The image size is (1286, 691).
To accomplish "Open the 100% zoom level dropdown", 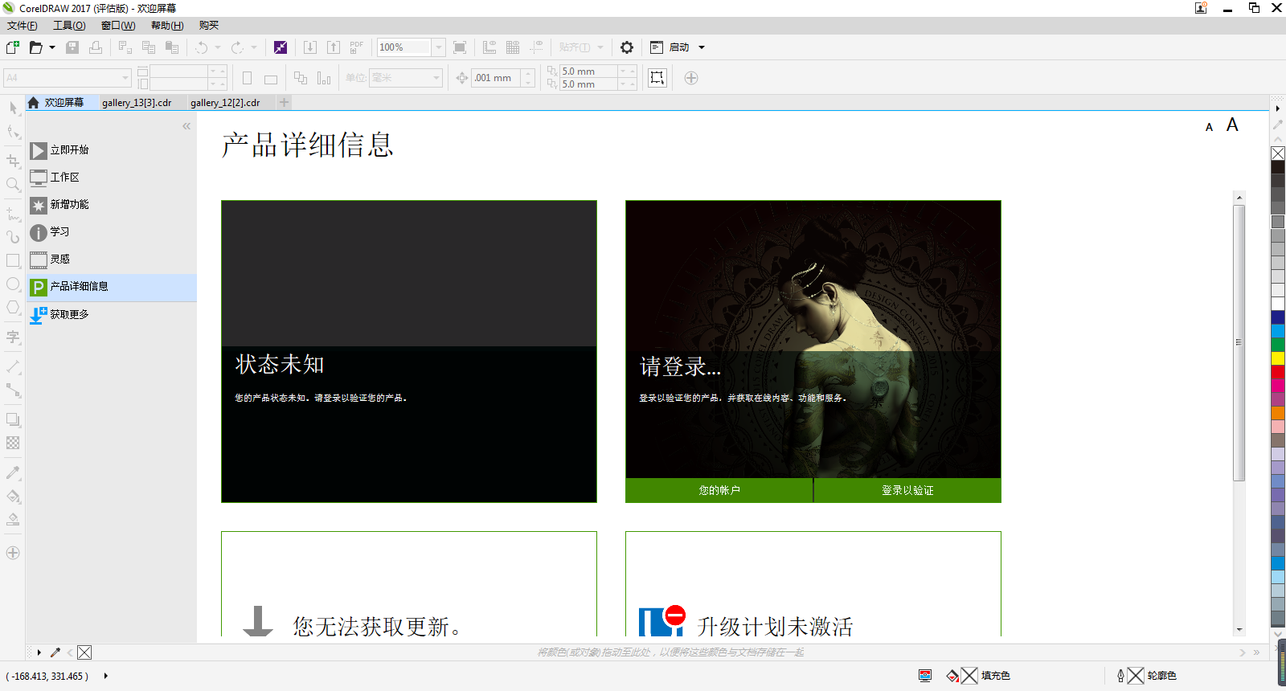I will coord(439,47).
